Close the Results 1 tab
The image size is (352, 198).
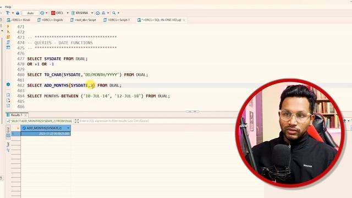[26, 115]
